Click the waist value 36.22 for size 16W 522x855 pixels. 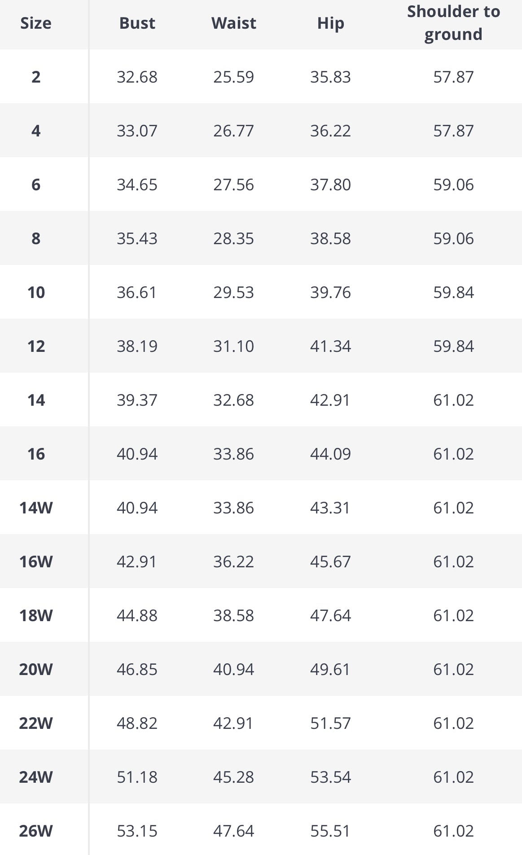pyautogui.click(x=233, y=561)
